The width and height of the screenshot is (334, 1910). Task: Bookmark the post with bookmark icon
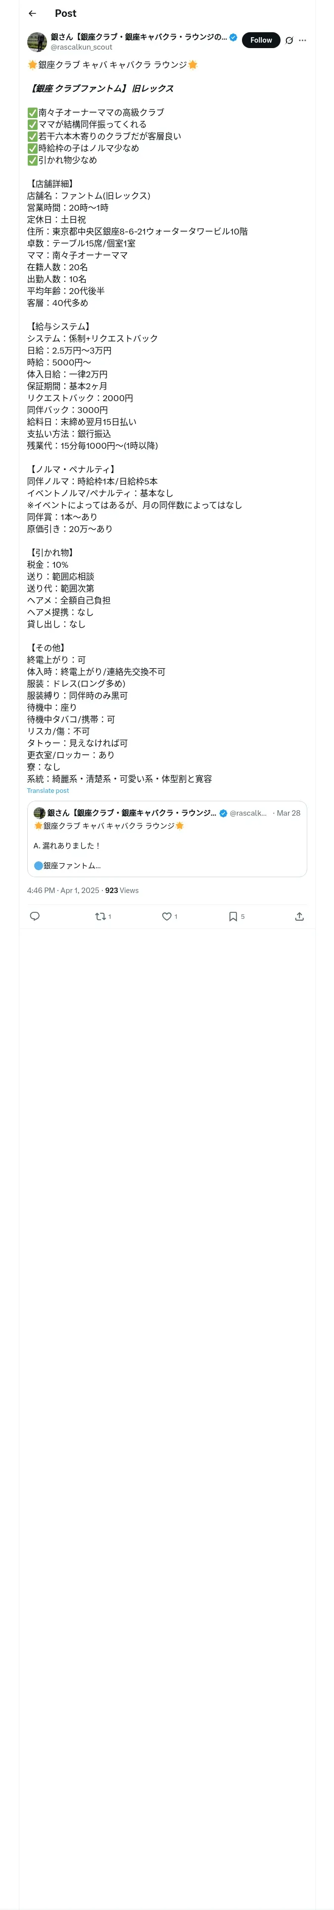point(233,916)
